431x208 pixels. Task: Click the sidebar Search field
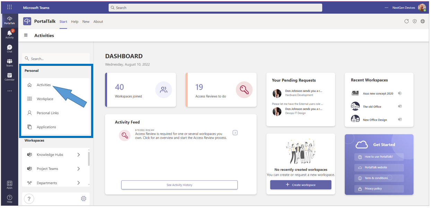click(56, 59)
